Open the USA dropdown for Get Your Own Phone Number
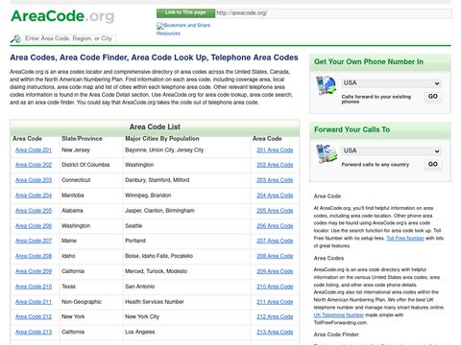The image size is (461, 345). pyautogui.click(x=392, y=83)
